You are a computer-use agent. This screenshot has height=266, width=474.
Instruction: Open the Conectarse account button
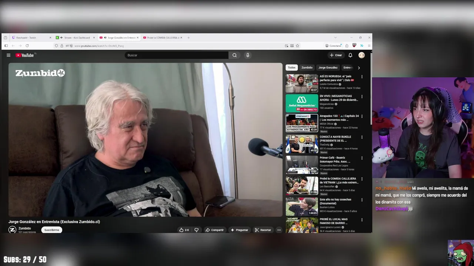(333, 46)
